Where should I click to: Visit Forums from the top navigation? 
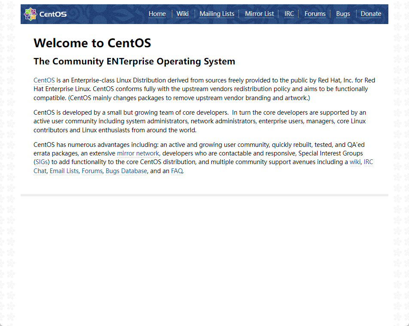click(315, 14)
